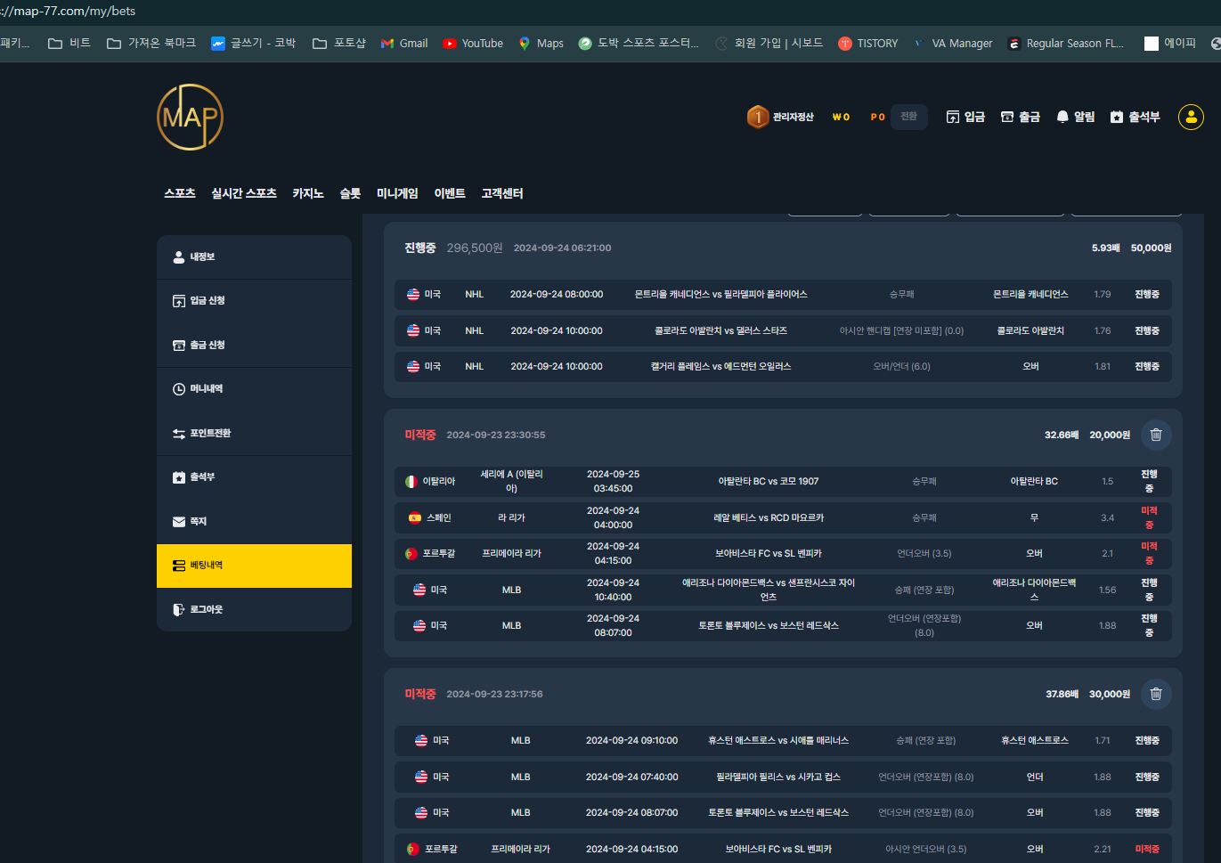
Task: Open 출석부 in the sidebar
Action: click(254, 477)
